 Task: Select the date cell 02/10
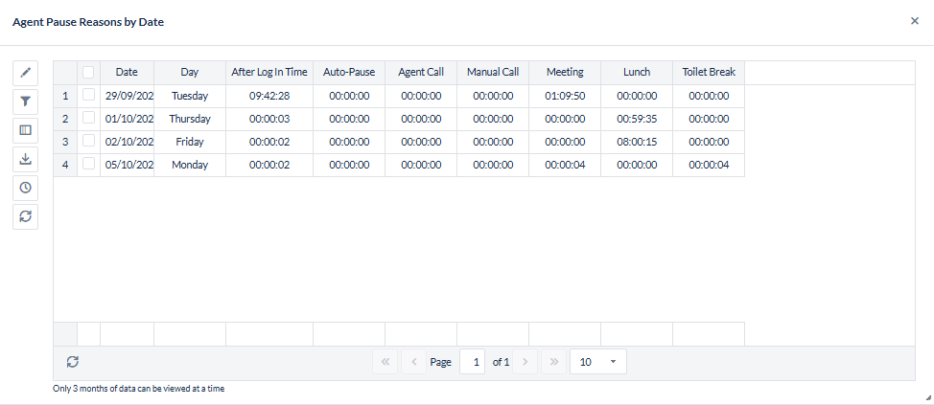127,142
